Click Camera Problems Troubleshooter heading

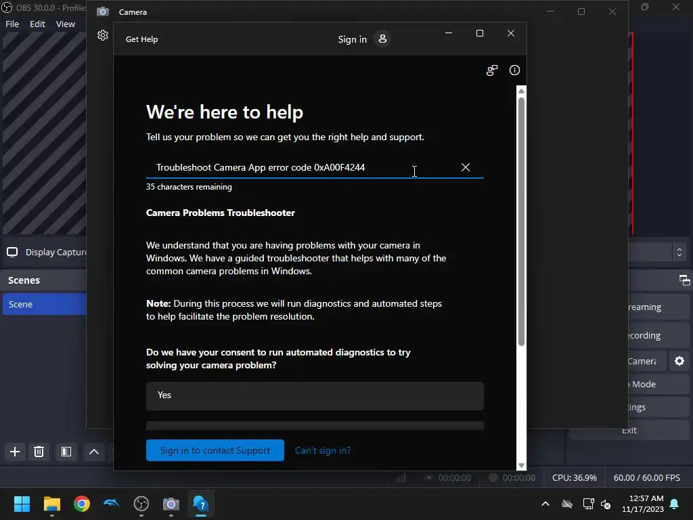click(220, 213)
